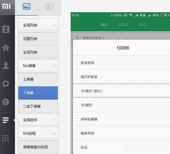The width and height of the screenshot is (170, 154).
Task: Click the 10086 number title
Action: click(123, 48)
